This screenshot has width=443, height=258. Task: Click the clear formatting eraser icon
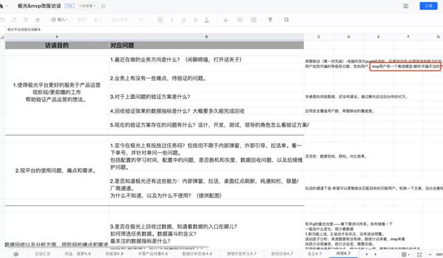(x=37, y=20)
